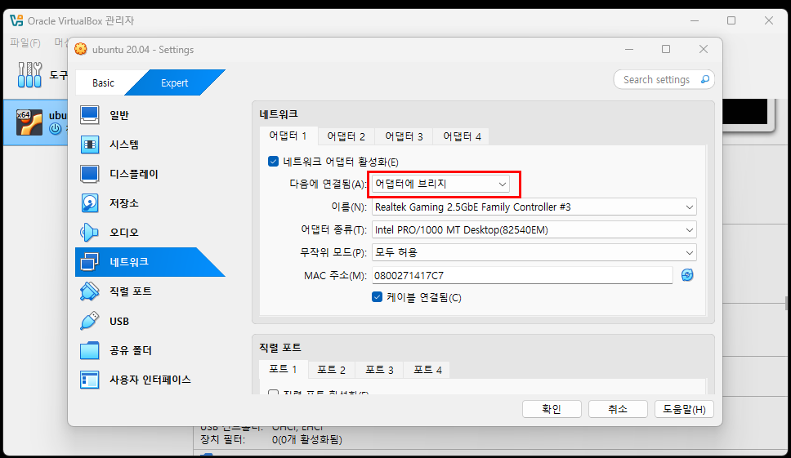Screen dimensions: 791x458
Task: Switch to 어댑터 4 tab
Action: [462, 136]
